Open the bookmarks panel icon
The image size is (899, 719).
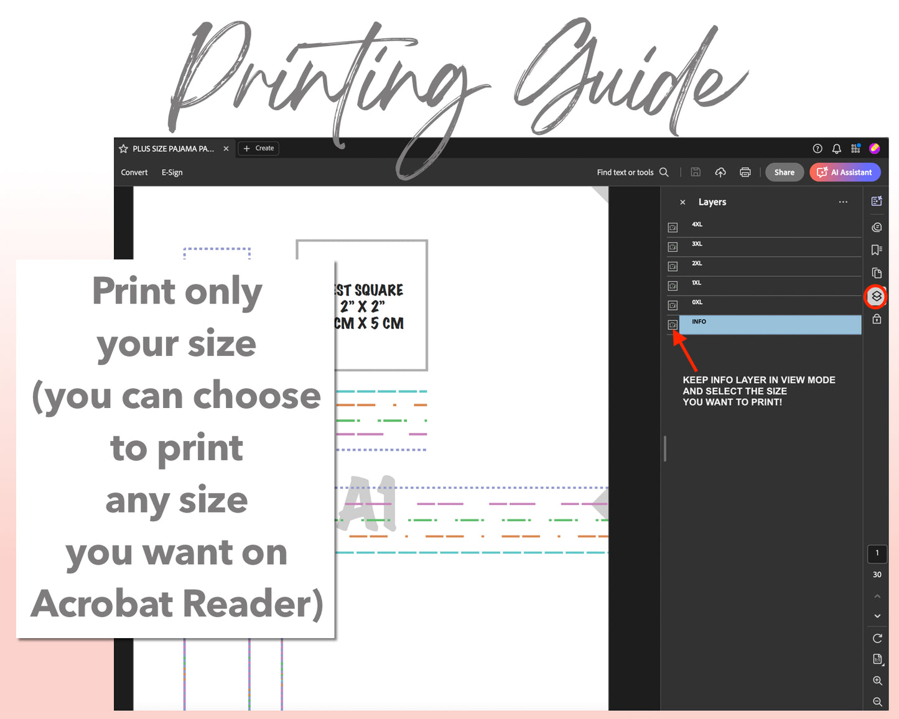point(876,250)
